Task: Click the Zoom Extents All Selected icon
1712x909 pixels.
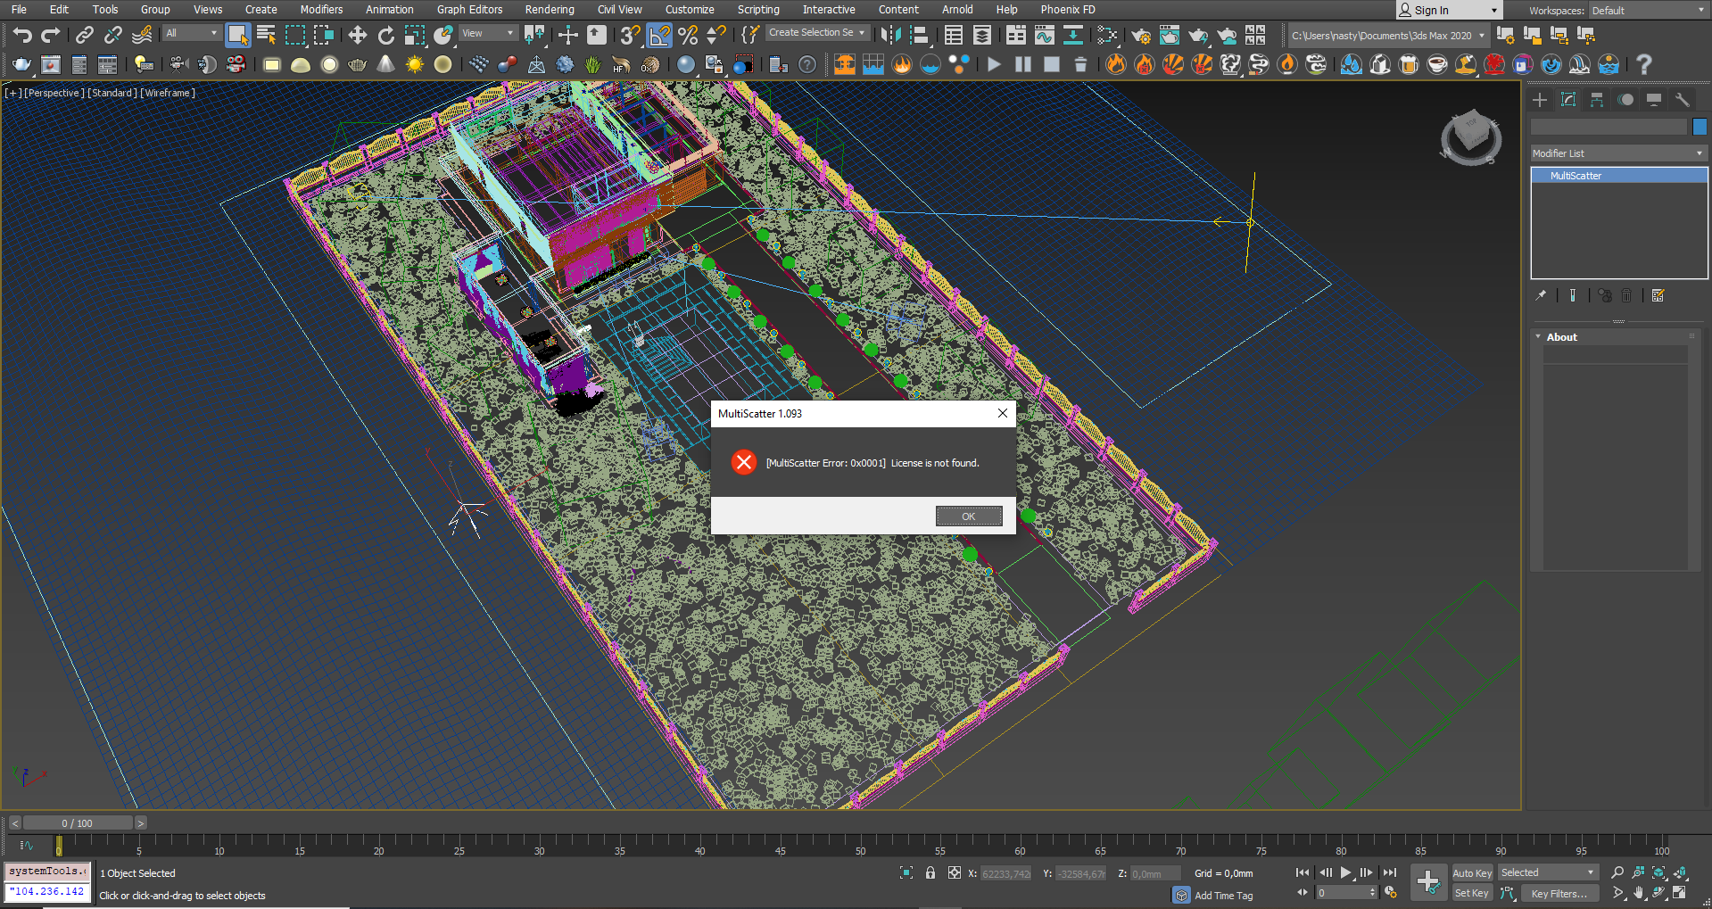Action: (x=1681, y=873)
